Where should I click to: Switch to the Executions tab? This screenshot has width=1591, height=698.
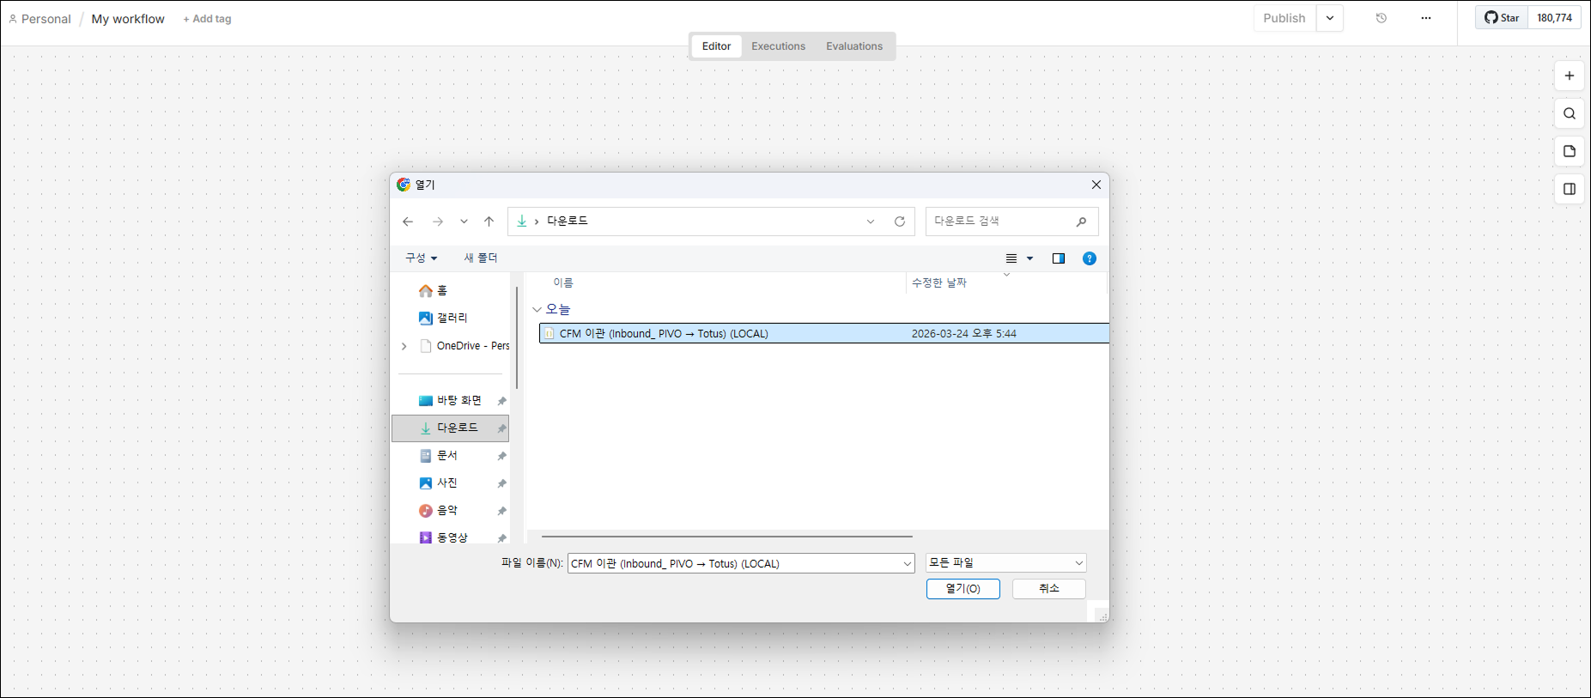(778, 46)
